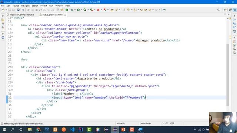Open the Coverage dropdown arrow
237x133 pixels.
tap(88, 10)
